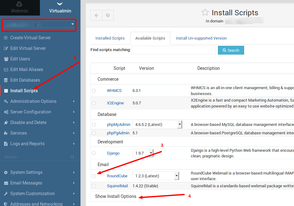Switch to the Installed Scripts tab
294x206 pixels.
click(x=110, y=38)
